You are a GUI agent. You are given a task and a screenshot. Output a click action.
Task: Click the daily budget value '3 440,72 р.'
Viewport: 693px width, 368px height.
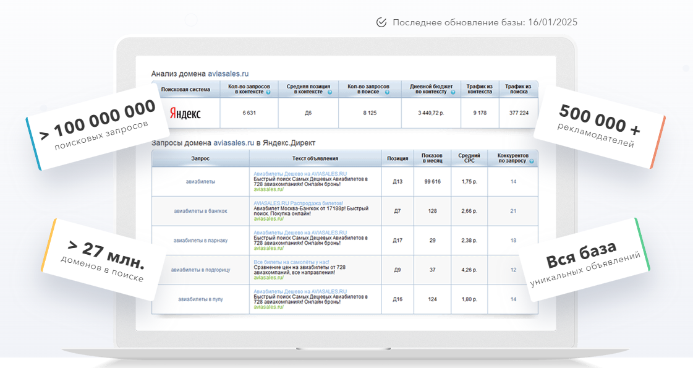[x=432, y=113]
